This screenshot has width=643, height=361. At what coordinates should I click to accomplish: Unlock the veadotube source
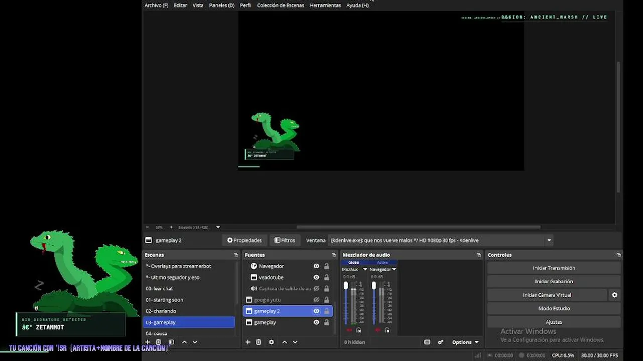click(x=327, y=277)
